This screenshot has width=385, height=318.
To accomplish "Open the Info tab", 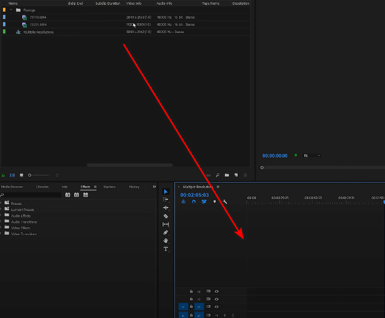I will point(65,187).
